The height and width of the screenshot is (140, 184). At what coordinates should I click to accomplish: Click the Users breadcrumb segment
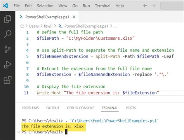coord(34,26)
